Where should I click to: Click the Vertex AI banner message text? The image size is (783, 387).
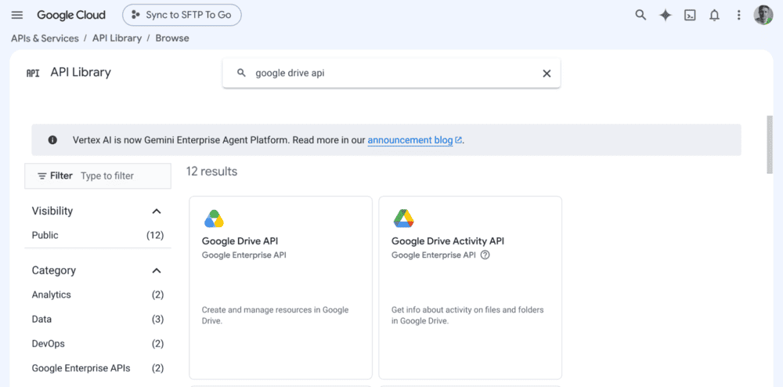click(x=268, y=139)
